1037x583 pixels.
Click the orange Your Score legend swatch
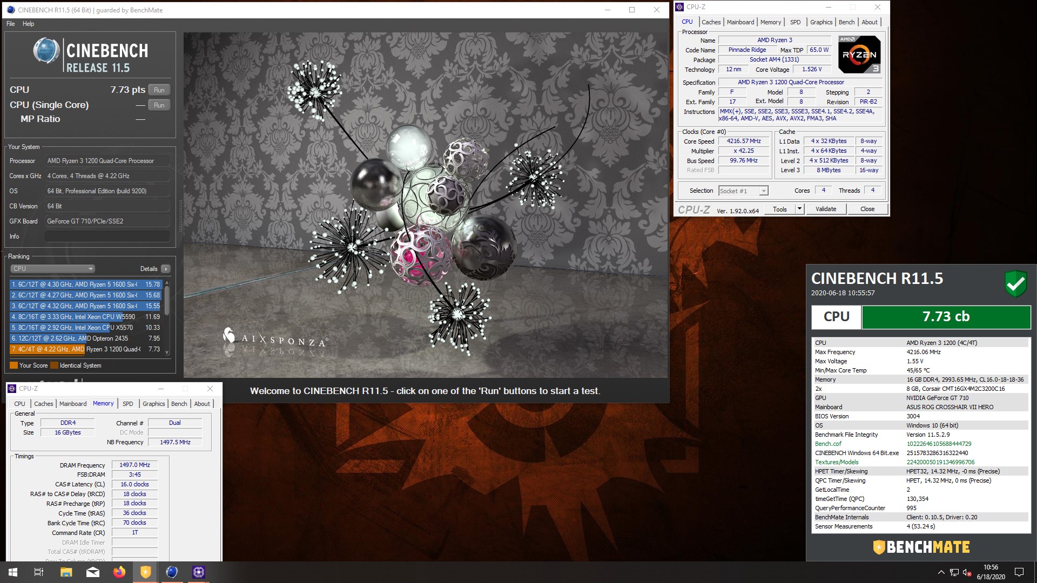tap(14, 365)
